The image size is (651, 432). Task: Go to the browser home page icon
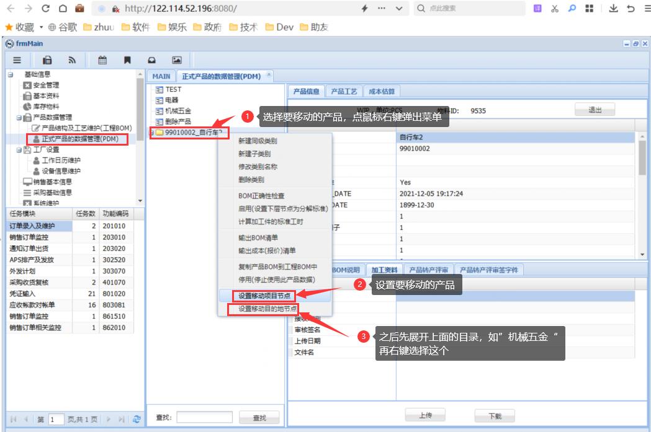click(x=63, y=8)
